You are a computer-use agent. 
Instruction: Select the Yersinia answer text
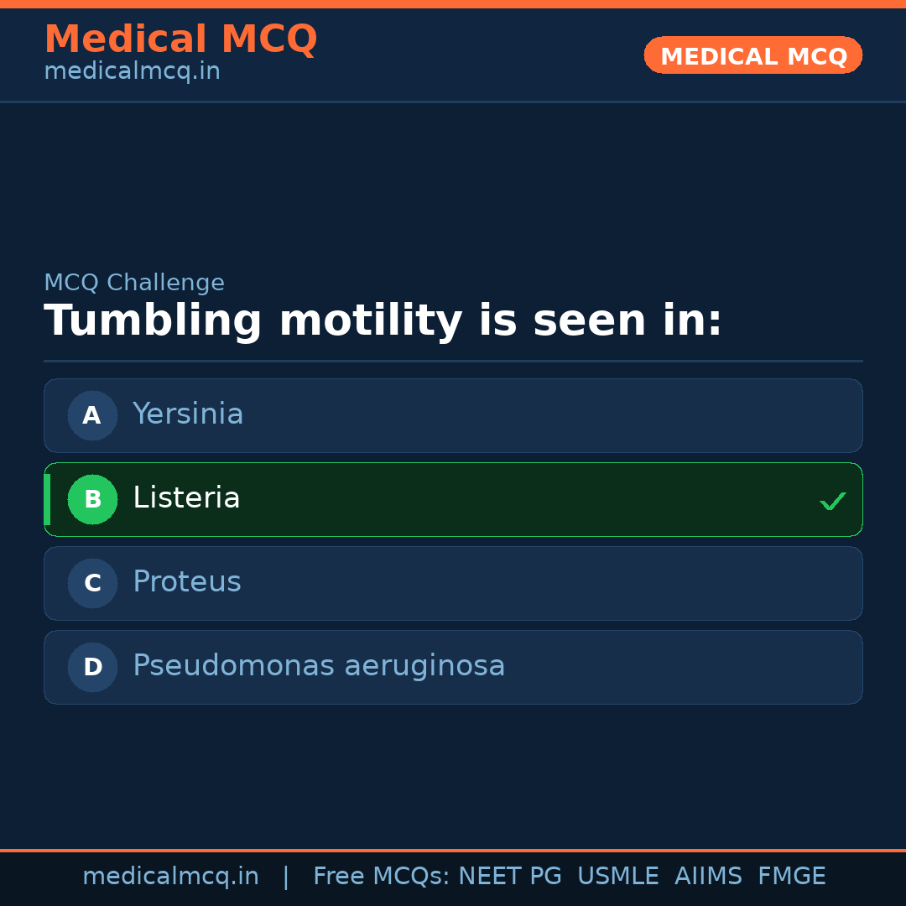click(188, 414)
